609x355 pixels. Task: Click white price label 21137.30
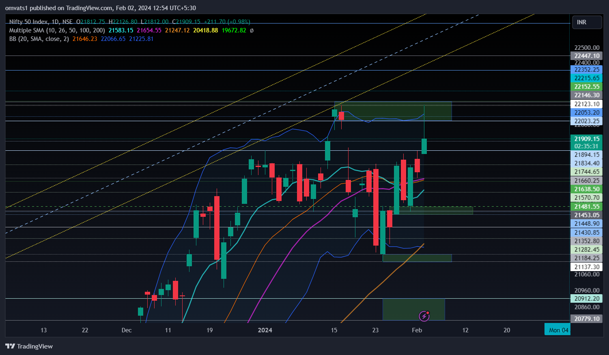587,267
